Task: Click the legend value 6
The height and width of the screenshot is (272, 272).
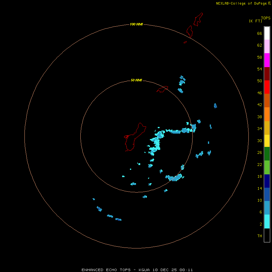Action: click(x=261, y=212)
